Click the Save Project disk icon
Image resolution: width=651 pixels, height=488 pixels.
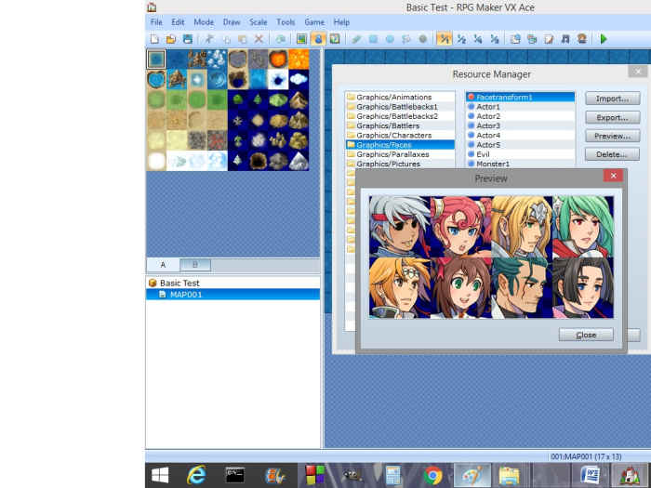coord(187,39)
